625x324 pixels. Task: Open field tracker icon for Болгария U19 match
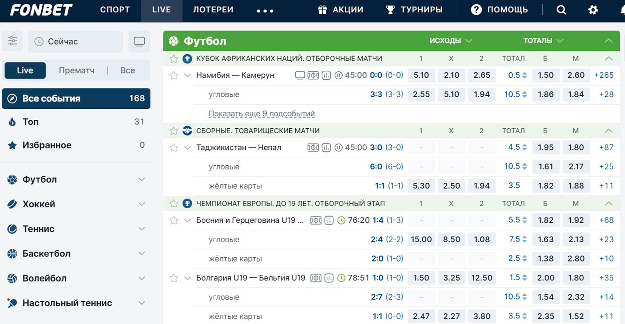click(316, 278)
